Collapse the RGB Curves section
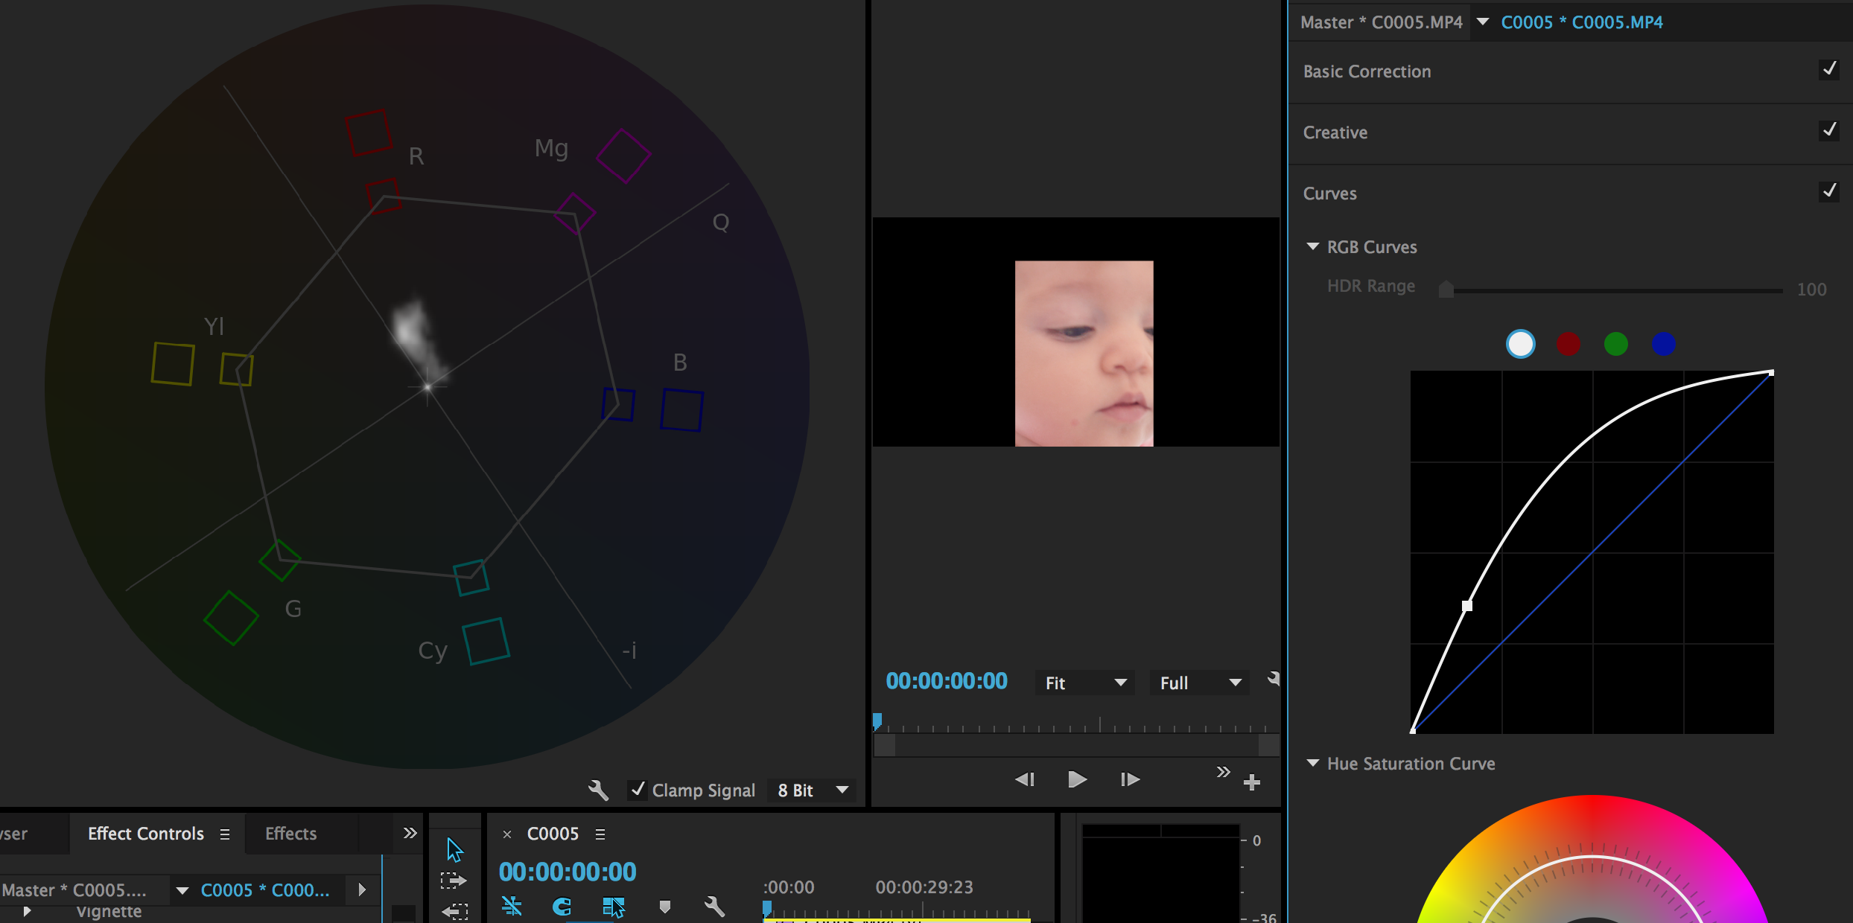Viewport: 1853px width, 923px height. point(1313,246)
